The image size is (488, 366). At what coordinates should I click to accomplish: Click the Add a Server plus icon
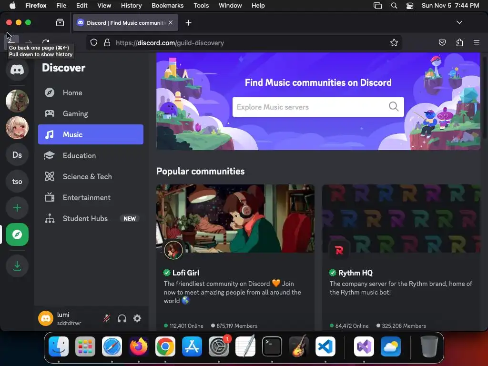17,208
